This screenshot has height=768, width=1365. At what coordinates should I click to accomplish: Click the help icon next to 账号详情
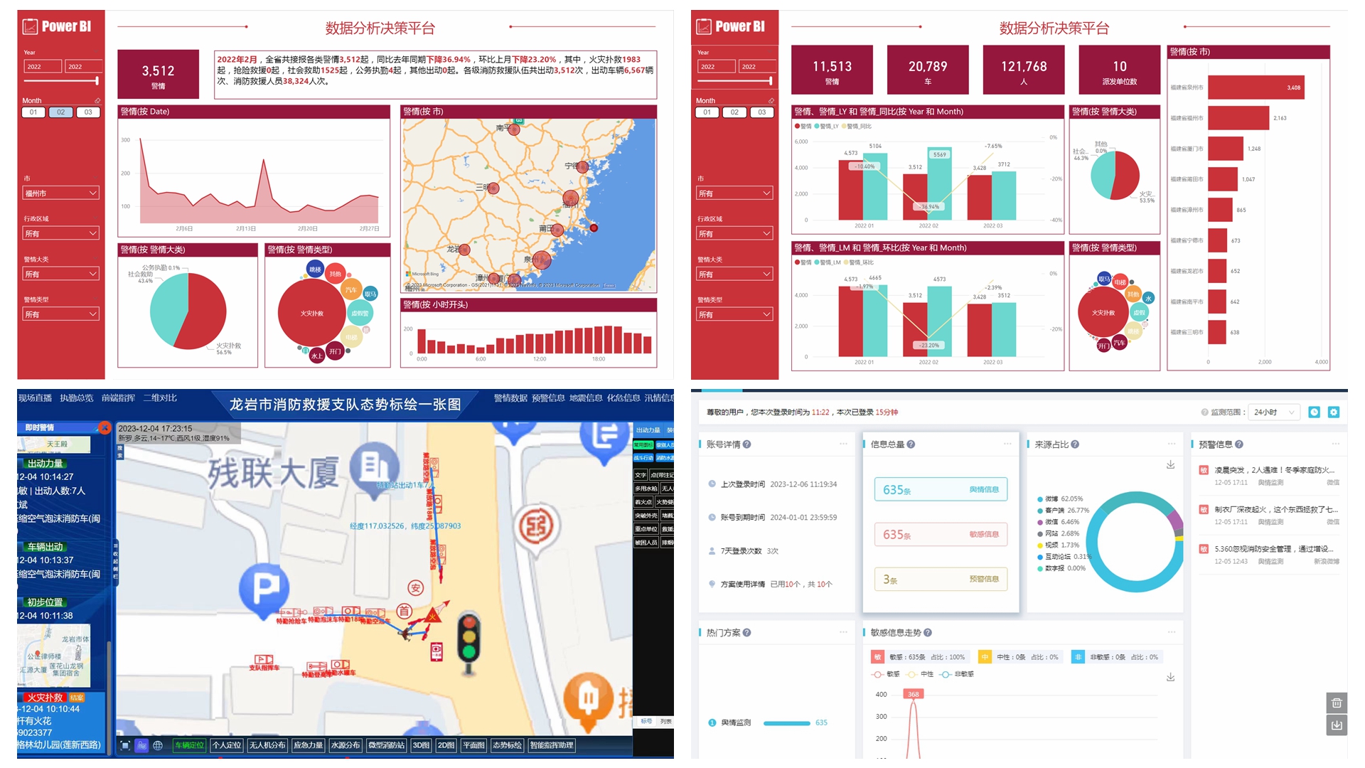[746, 444]
